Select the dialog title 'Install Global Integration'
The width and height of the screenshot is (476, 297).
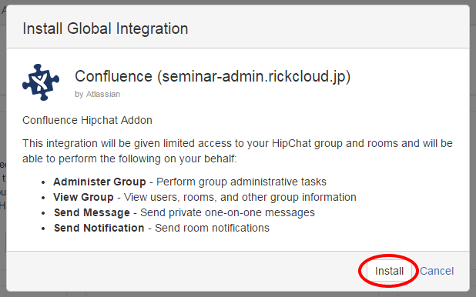coord(106,28)
